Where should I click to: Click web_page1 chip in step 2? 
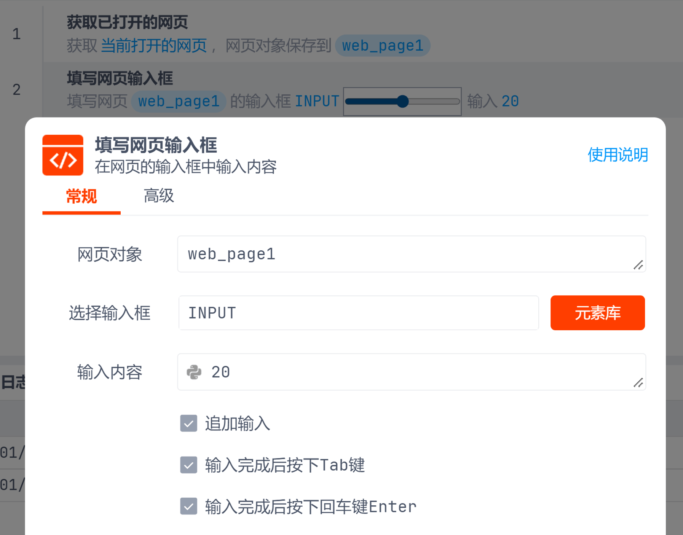click(x=179, y=102)
